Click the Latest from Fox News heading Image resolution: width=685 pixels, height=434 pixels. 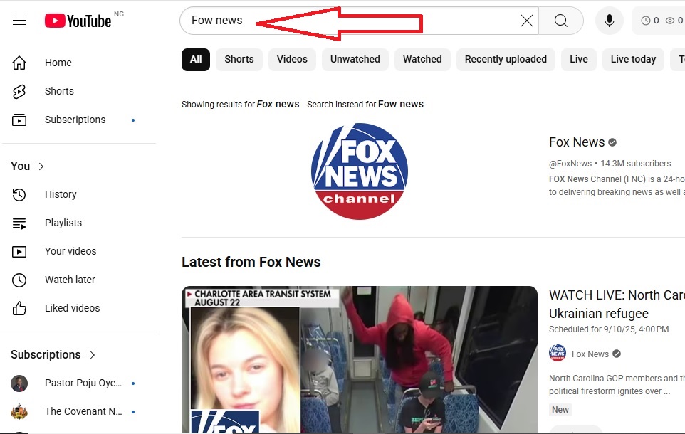coord(251,262)
